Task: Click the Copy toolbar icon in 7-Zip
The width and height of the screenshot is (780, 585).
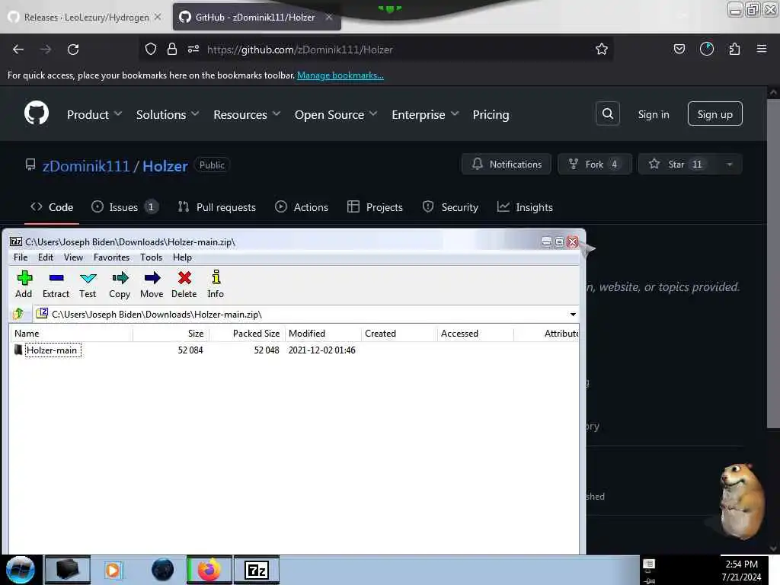Action: coord(120,284)
